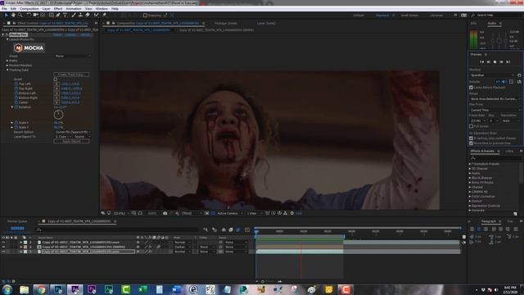The width and height of the screenshot is (524, 295).
Task: Open Excel from the taskbar
Action: tap(142, 289)
